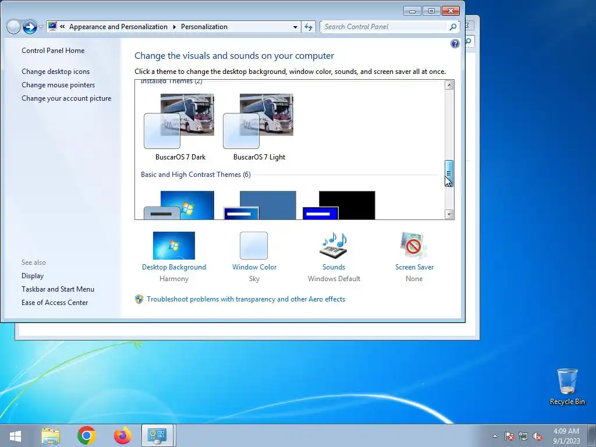Image resolution: width=596 pixels, height=447 pixels.
Task: Open Change your account picture link
Action: coord(66,98)
